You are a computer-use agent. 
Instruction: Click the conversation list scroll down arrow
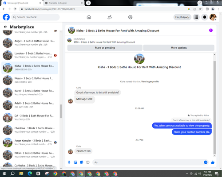click(61, 168)
